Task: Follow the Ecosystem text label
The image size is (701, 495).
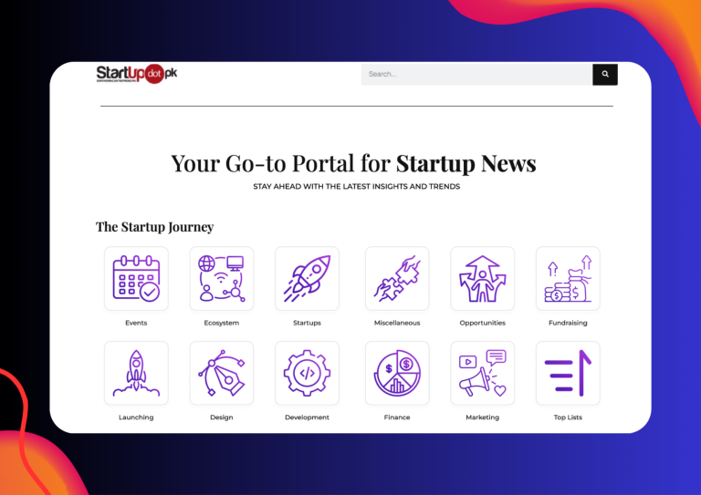Action: (x=221, y=323)
